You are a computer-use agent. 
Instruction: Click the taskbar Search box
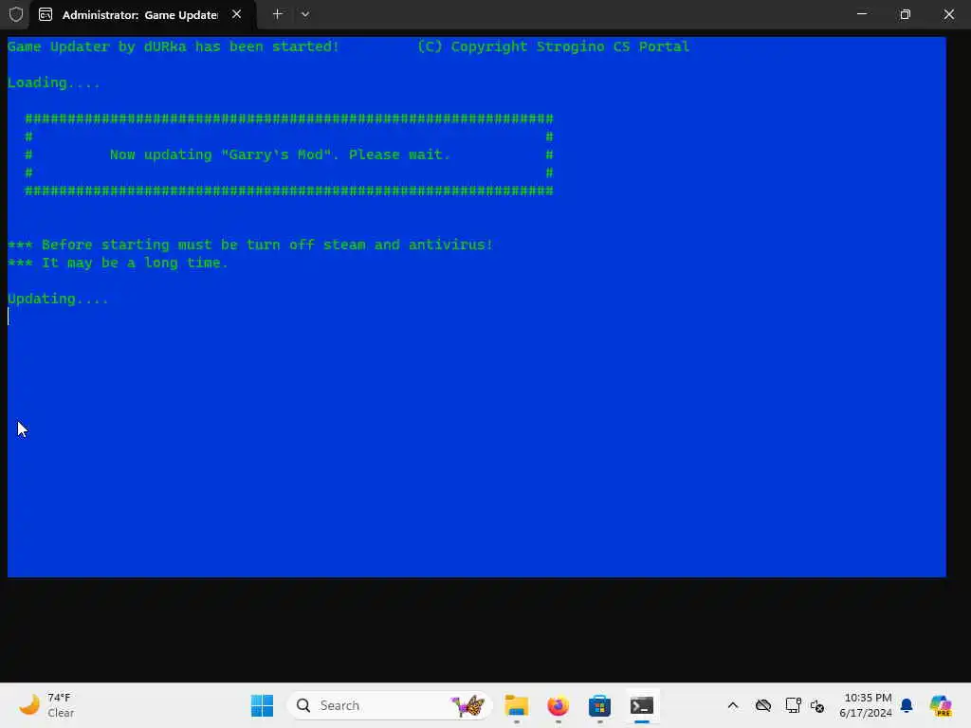390,705
